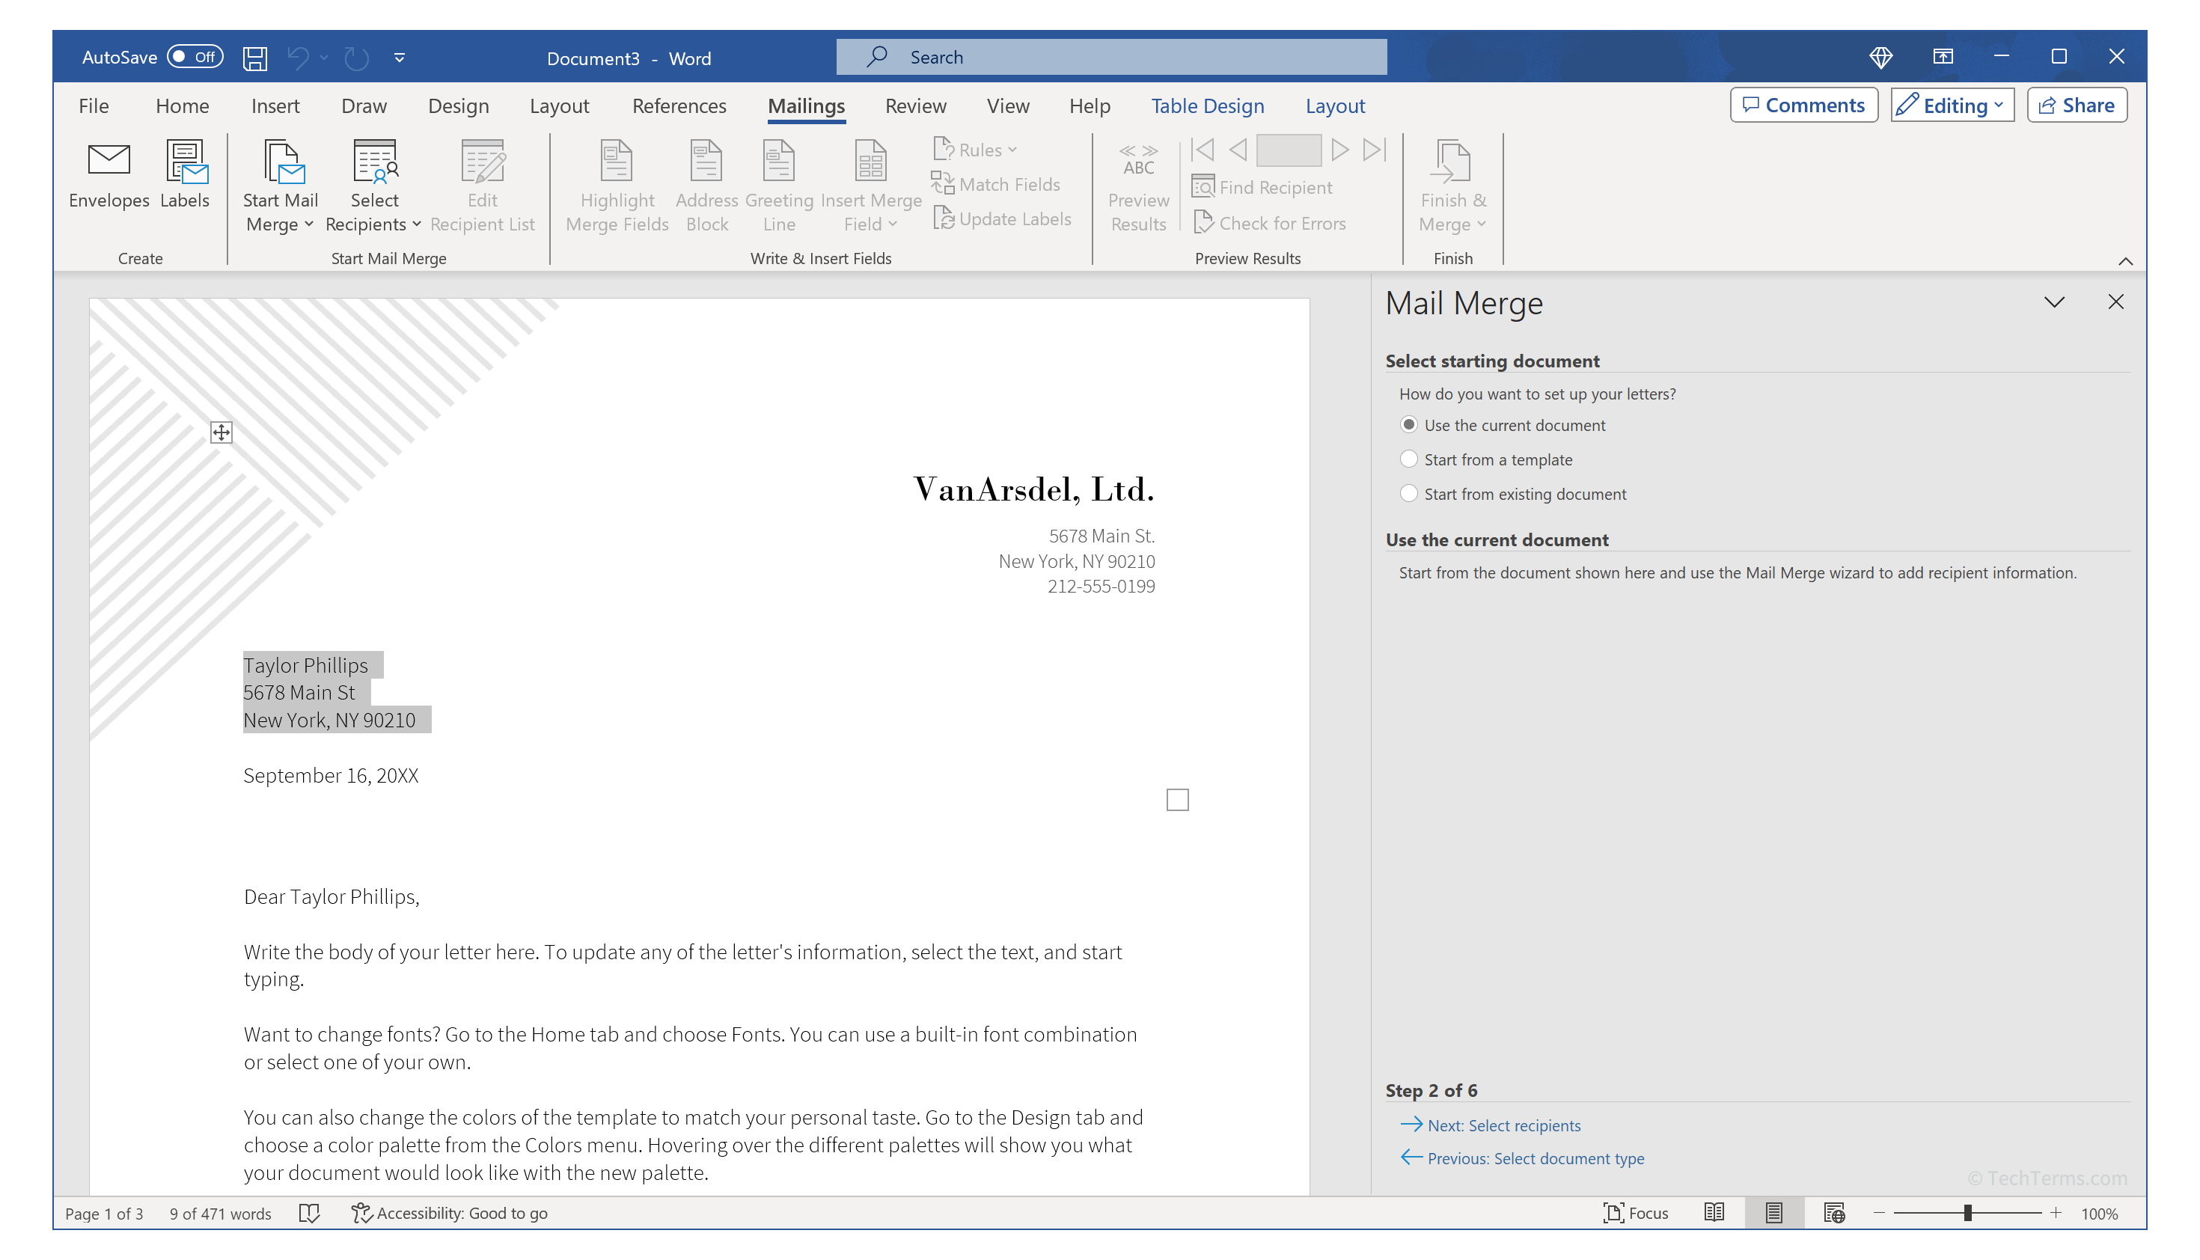Open Mail Merge pane options chevron
Image resolution: width=2200 pixels, height=1260 pixels.
(x=2054, y=302)
